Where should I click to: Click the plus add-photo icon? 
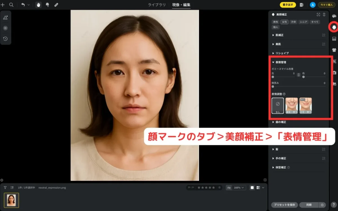coord(3,5)
